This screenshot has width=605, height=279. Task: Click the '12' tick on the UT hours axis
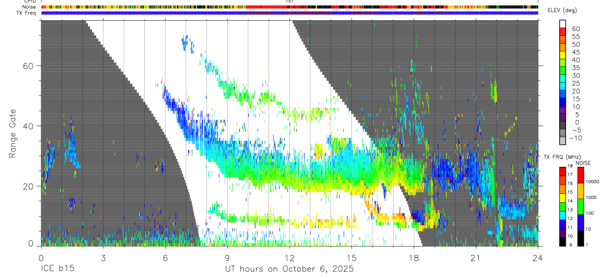(x=289, y=258)
